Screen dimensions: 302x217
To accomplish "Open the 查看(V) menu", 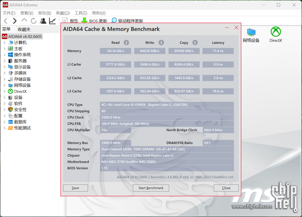I will pyautogui.click(x=27, y=13).
